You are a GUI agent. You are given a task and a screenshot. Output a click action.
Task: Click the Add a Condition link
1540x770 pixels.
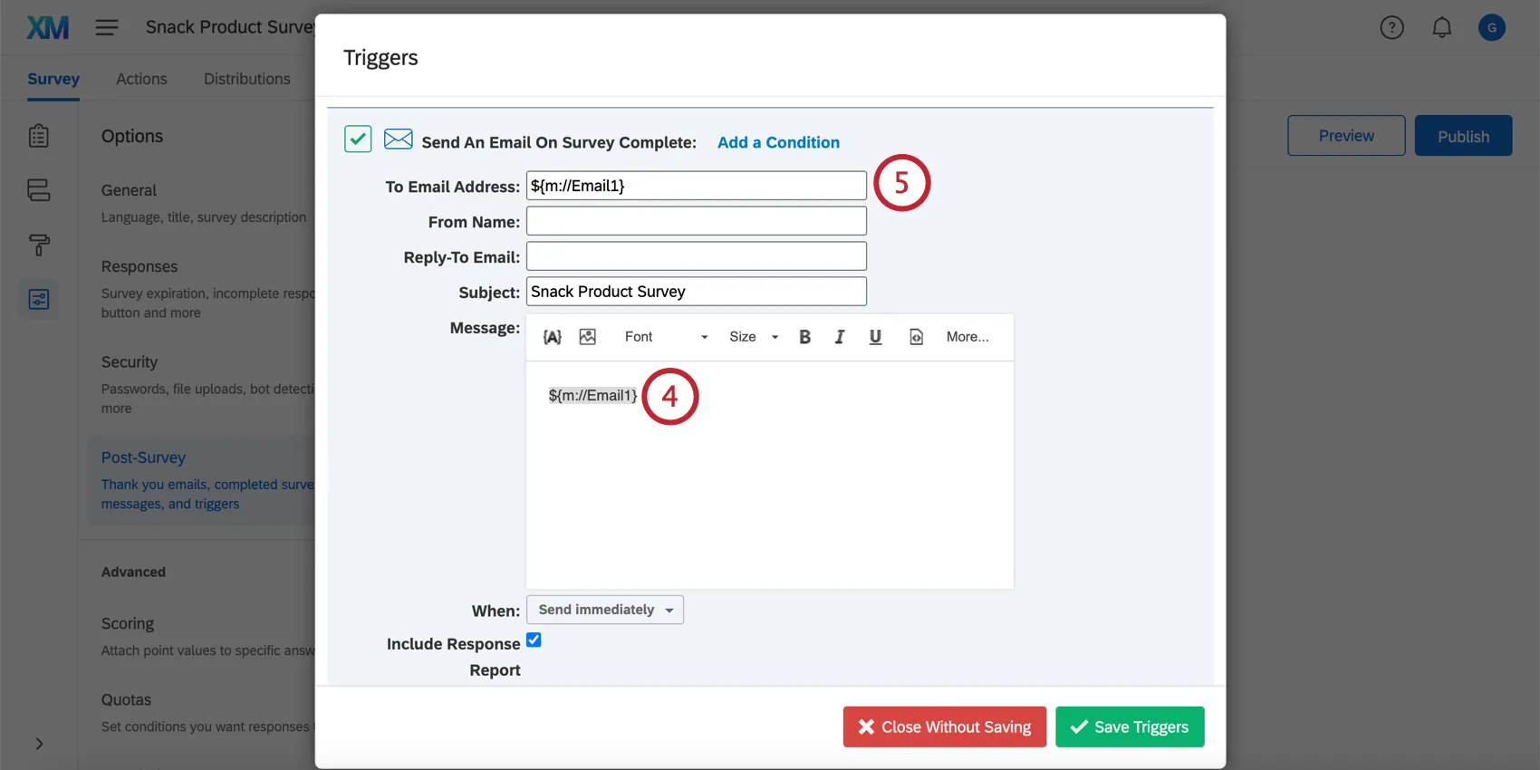[778, 142]
